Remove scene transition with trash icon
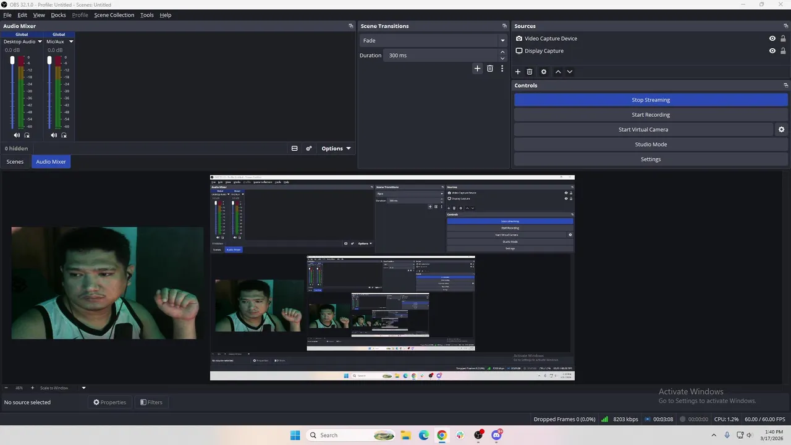 490,69
